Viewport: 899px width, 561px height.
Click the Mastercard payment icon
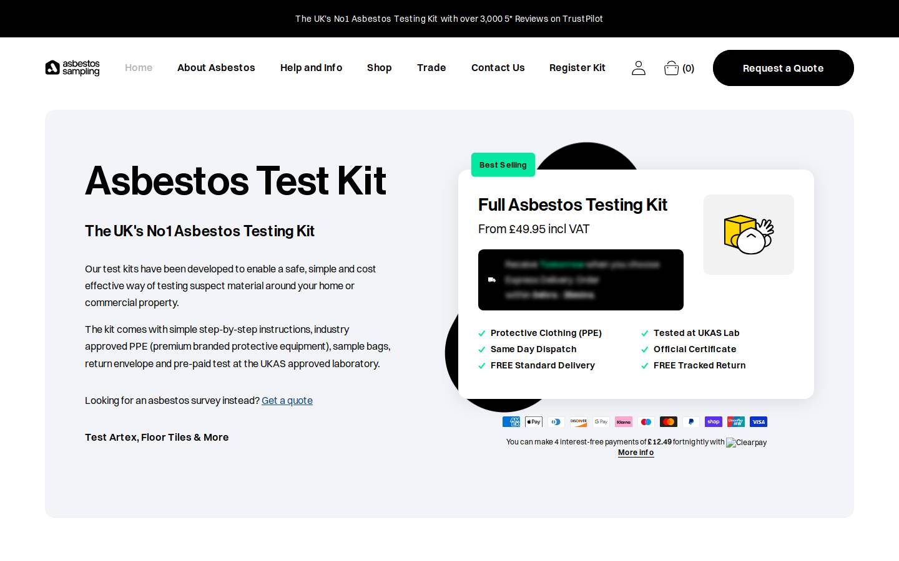pos(669,422)
